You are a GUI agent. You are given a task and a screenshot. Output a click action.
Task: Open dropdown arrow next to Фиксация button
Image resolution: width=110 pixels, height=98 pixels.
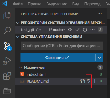click(x=99, y=57)
